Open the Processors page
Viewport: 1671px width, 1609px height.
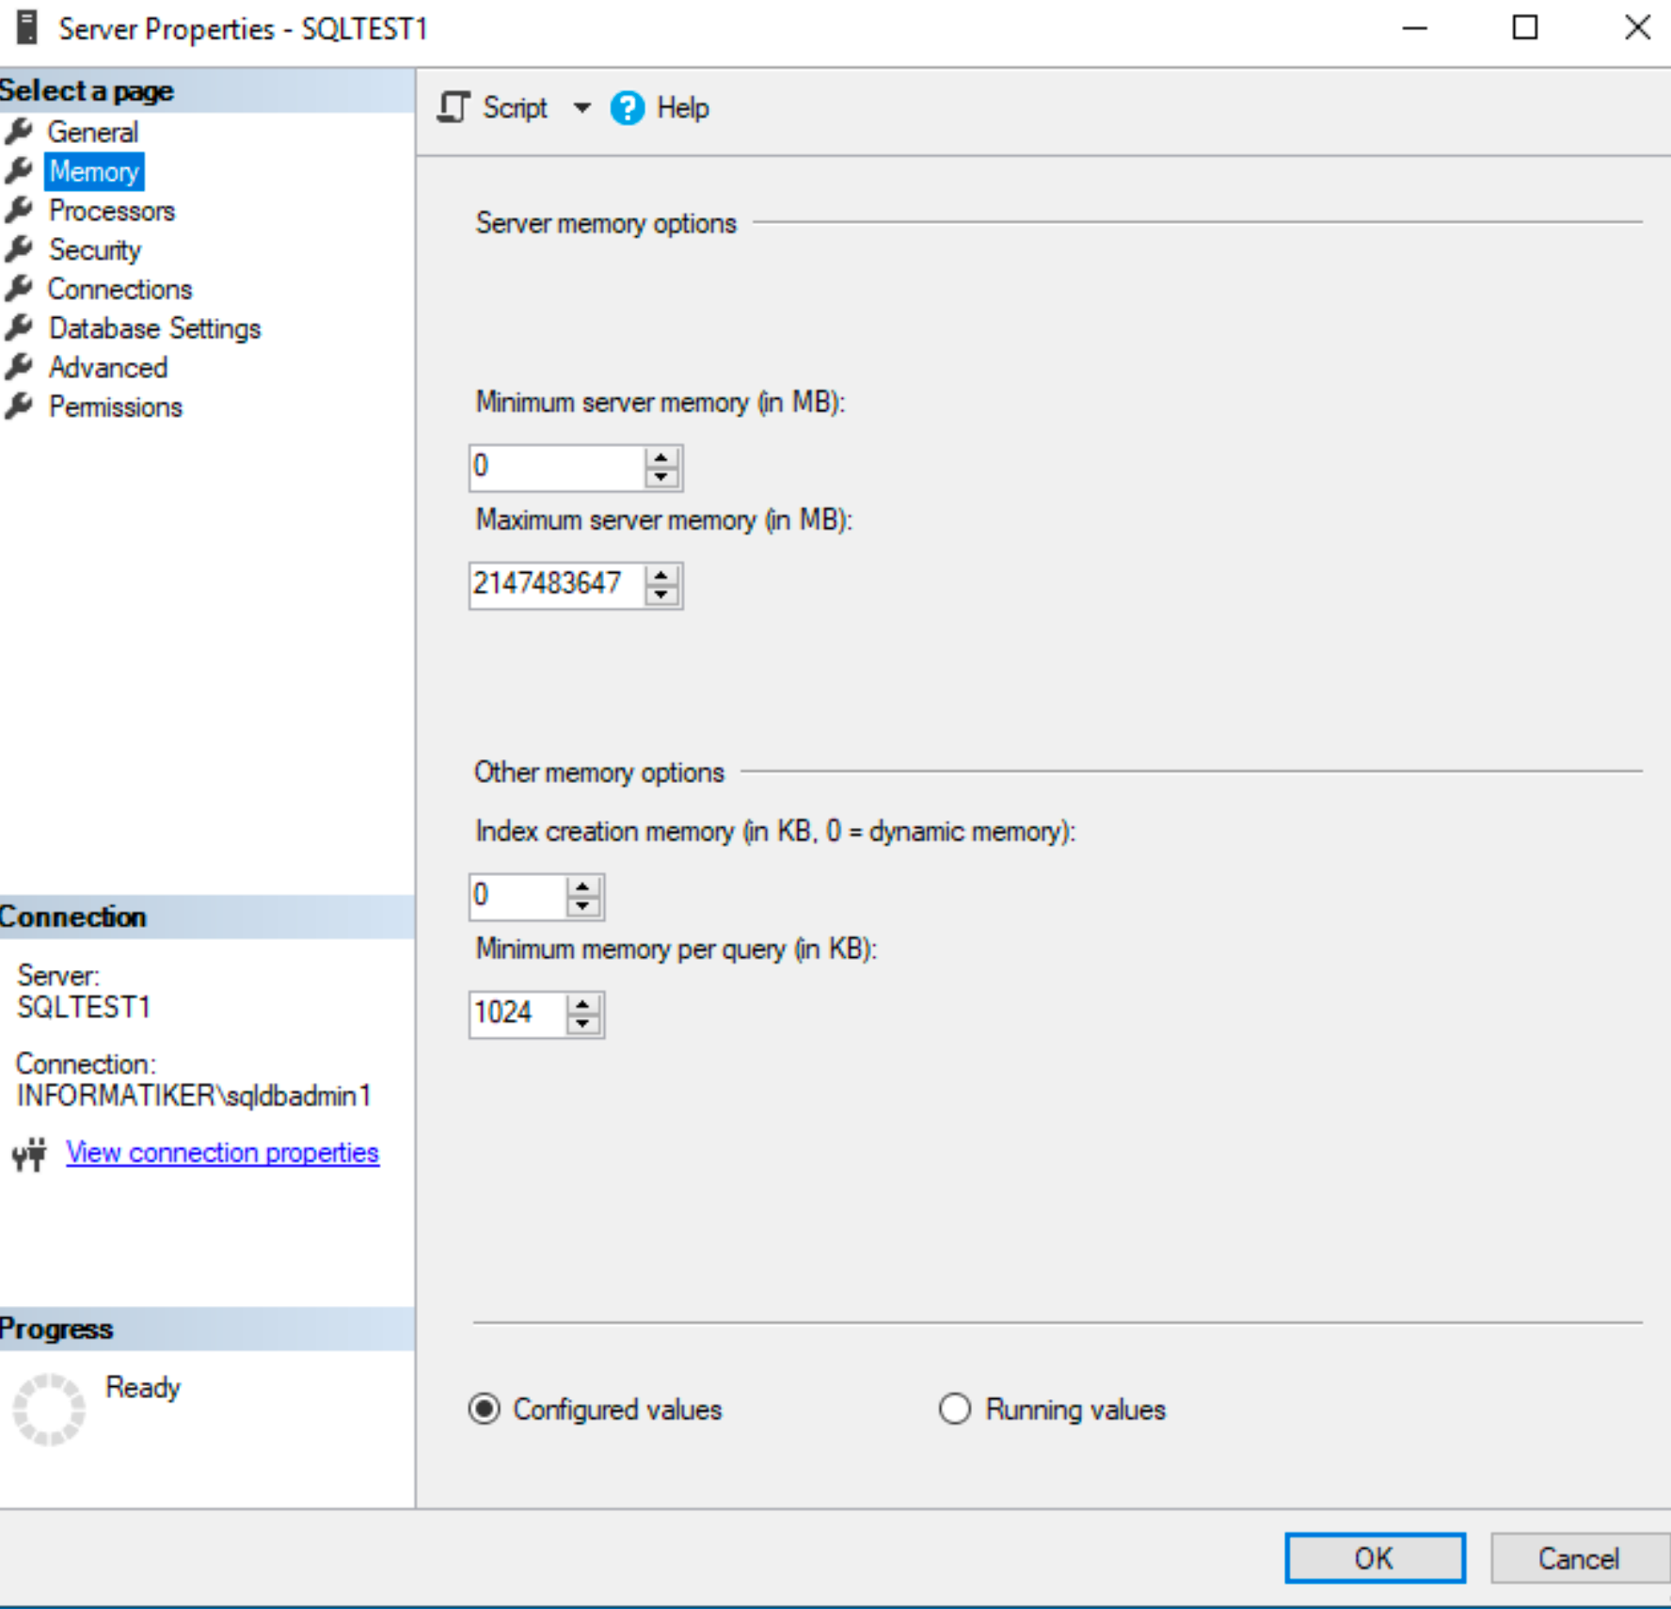(x=112, y=211)
